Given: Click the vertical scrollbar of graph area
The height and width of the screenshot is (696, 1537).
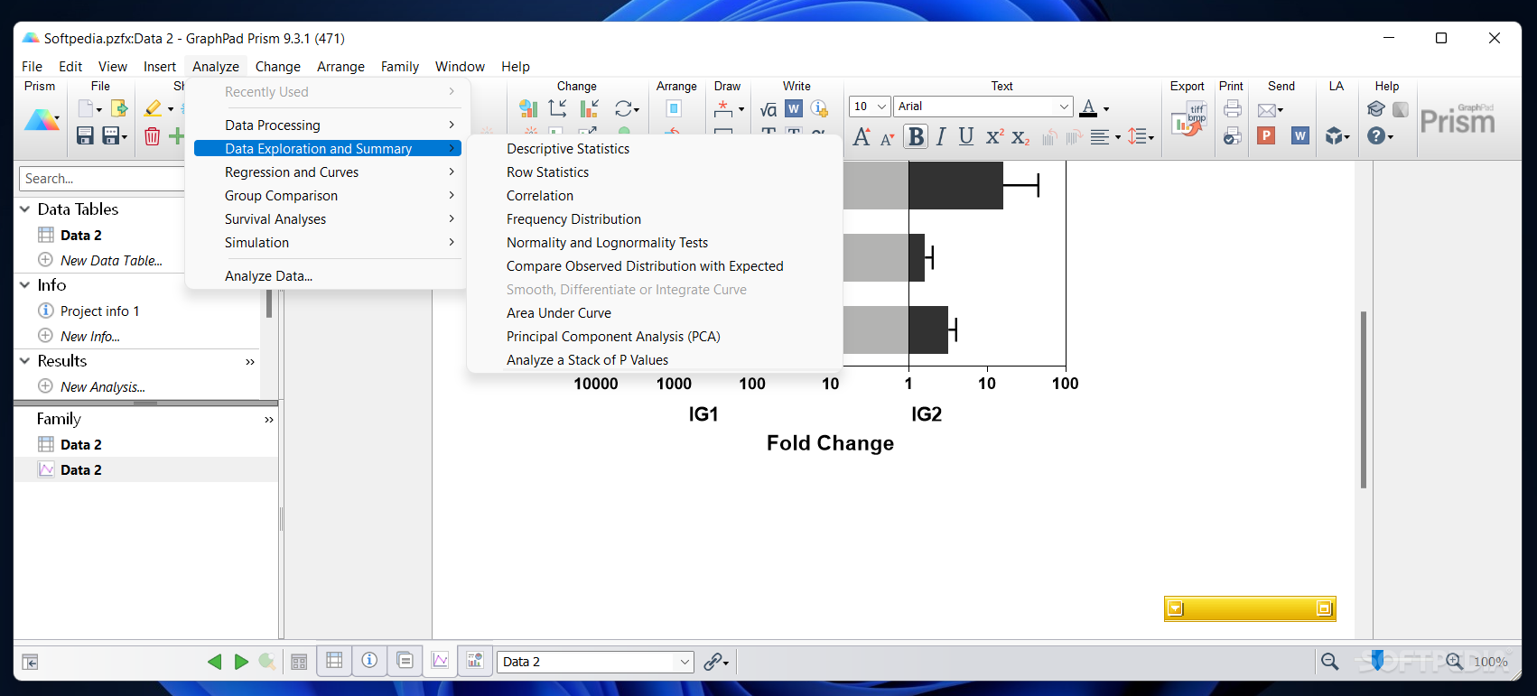Looking at the screenshot, I should [x=1364, y=400].
